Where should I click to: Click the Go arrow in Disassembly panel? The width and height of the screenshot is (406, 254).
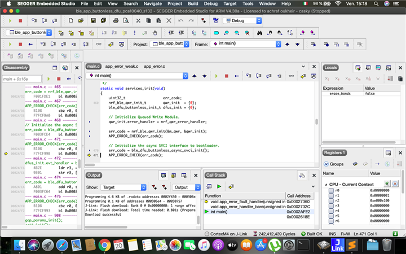tap(48, 79)
